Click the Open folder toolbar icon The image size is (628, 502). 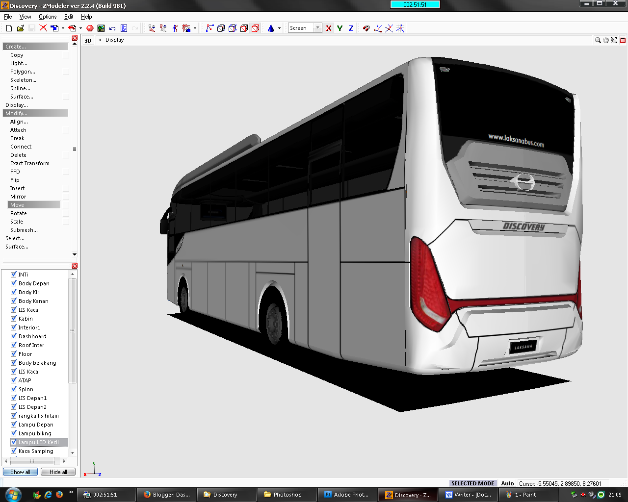tap(20, 28)
